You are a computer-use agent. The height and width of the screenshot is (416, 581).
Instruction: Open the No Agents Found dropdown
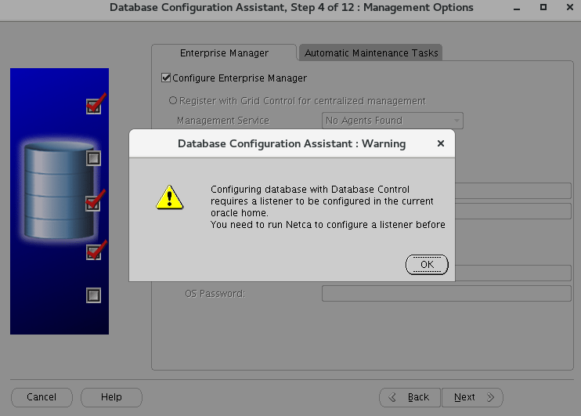[x=392, y=121]
